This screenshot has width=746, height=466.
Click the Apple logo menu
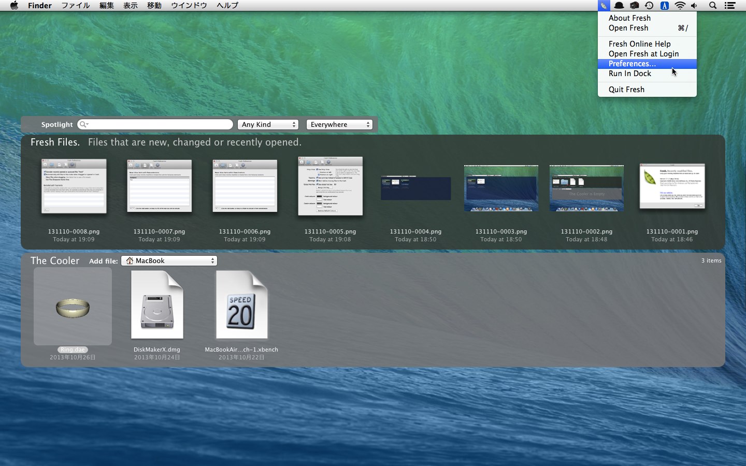(x=14, y=6)
